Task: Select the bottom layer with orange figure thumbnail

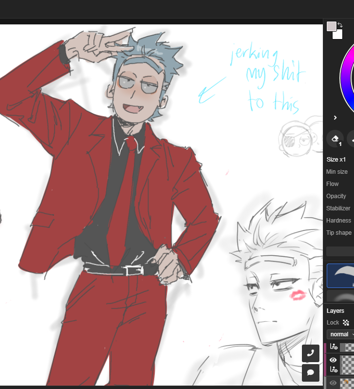Action: pos(347,384)
